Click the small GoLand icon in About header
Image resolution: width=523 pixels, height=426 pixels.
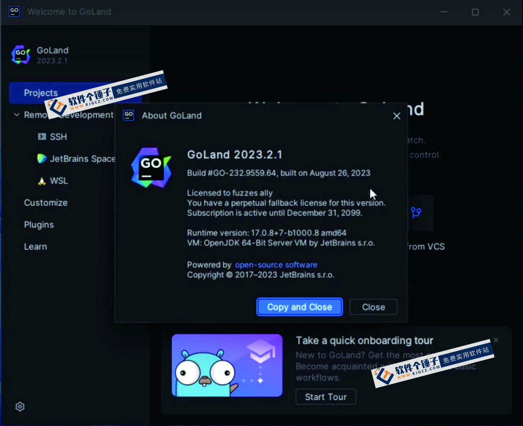[129, 115]
